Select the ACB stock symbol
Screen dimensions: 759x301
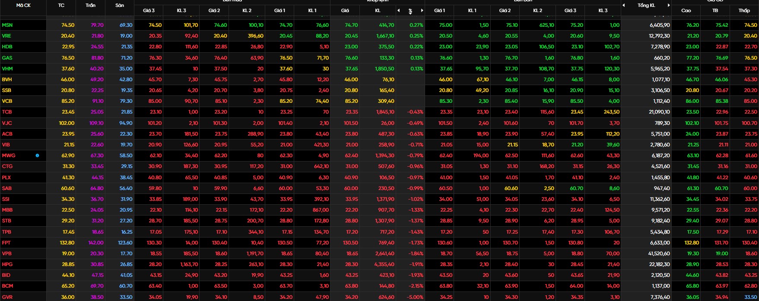pos(7,134)
